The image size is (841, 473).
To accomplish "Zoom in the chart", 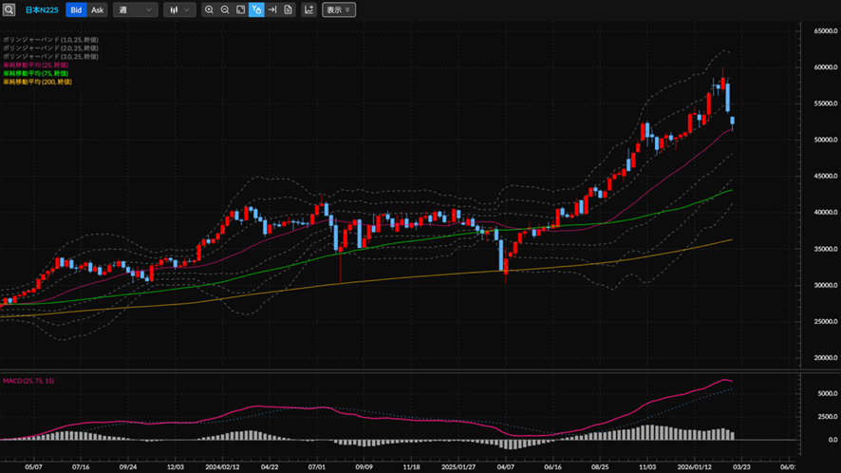I will click(x=209, y=9).
